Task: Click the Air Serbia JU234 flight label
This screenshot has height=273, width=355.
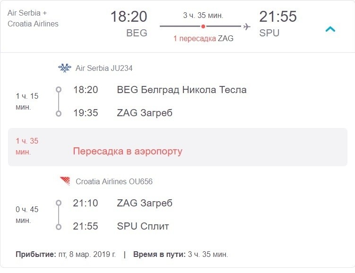Action: [104, 68]
